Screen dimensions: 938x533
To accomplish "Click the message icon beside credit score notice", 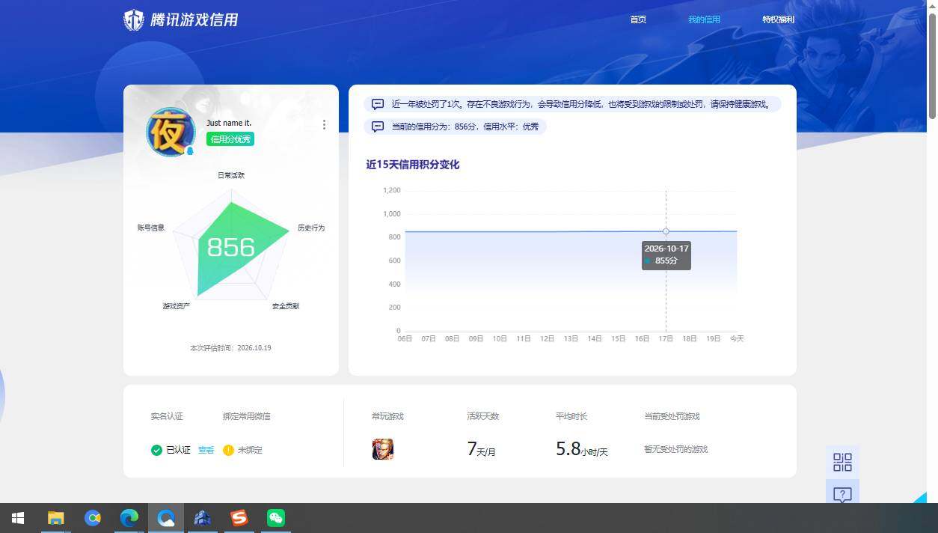I will (x=378, y=127).
